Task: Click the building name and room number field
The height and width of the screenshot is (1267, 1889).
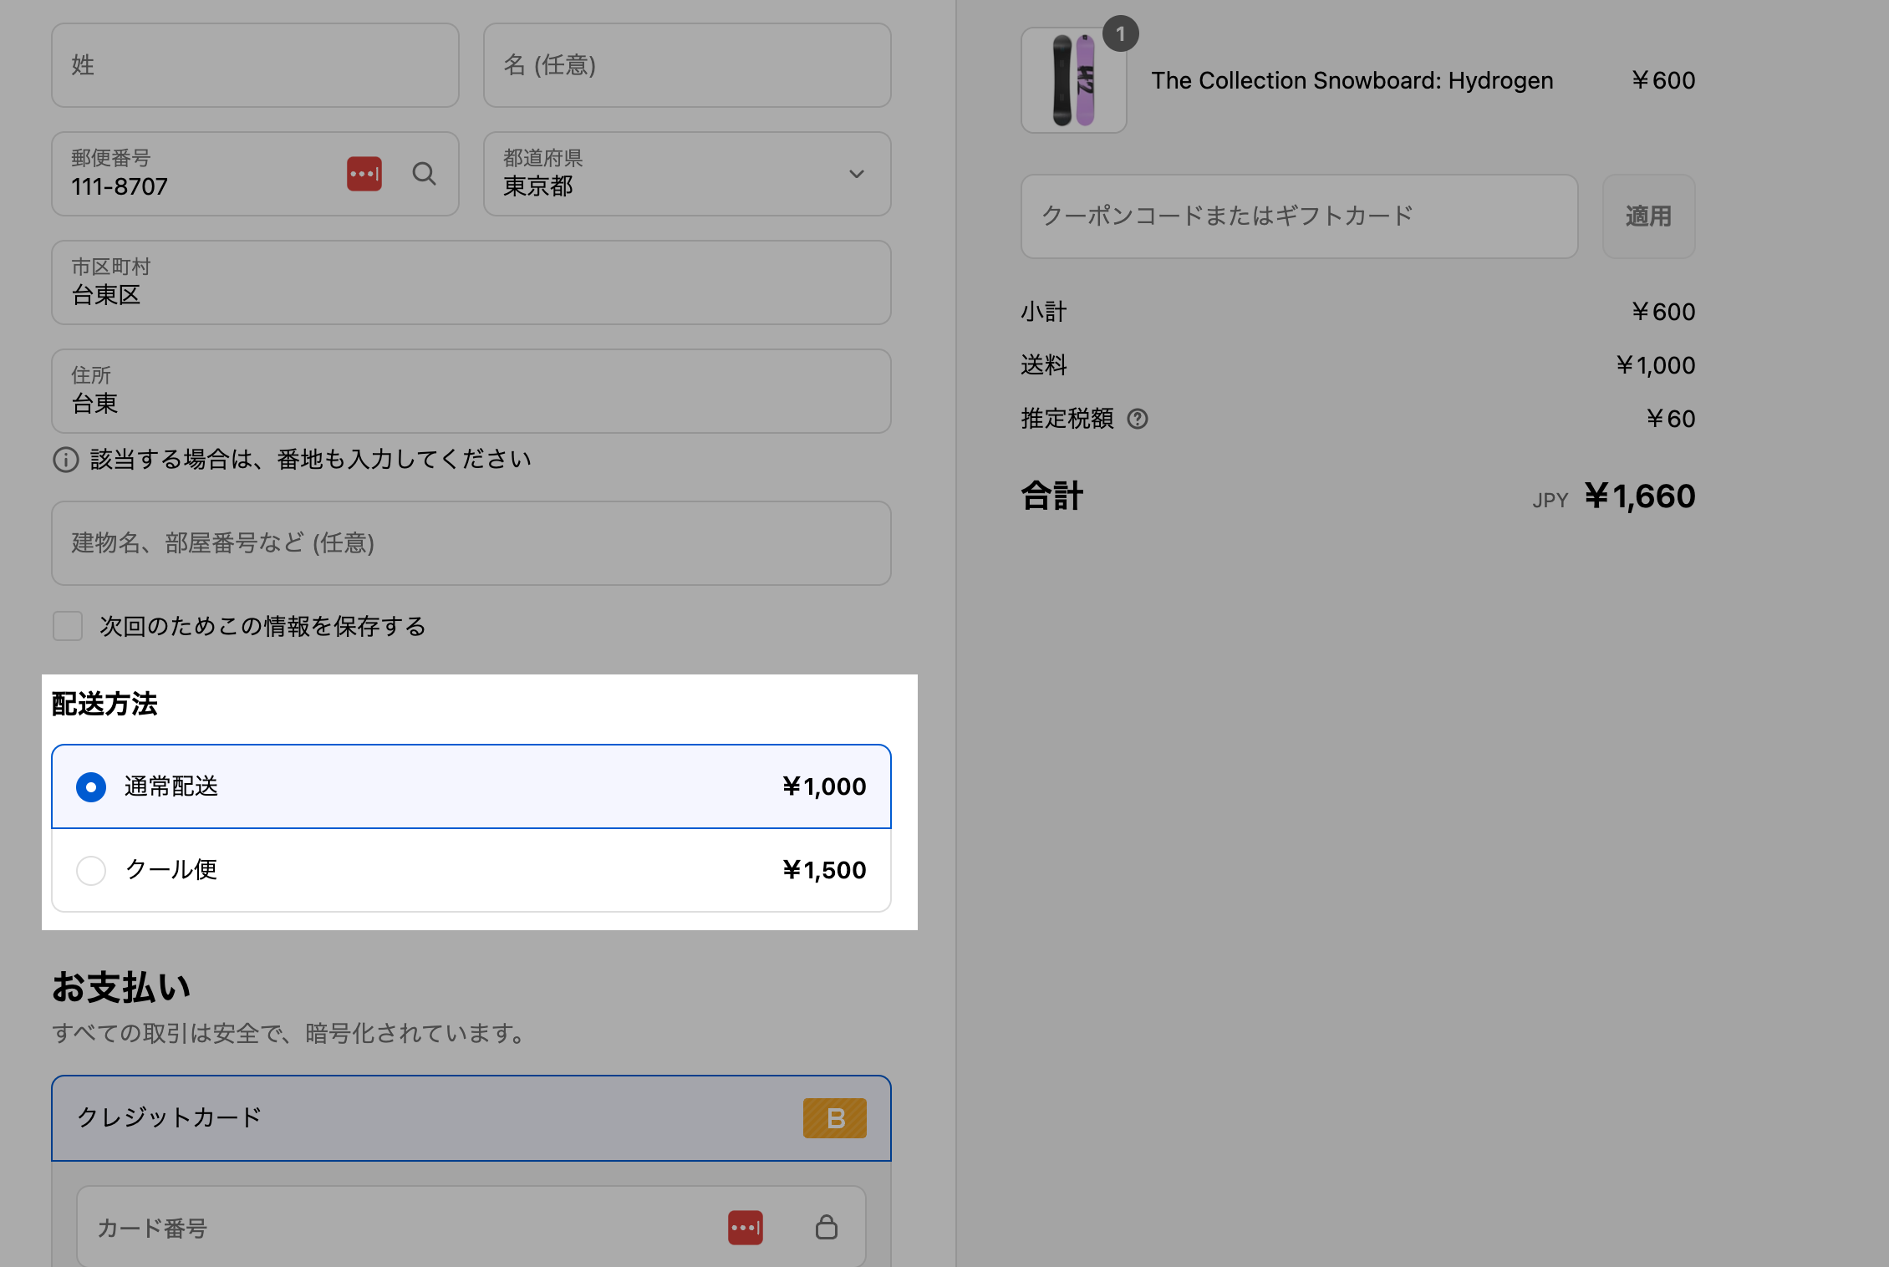Action: tap(471, 543)
